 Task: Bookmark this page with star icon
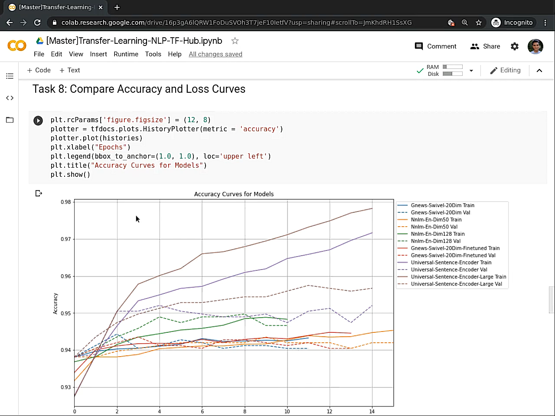pos(479,23)
